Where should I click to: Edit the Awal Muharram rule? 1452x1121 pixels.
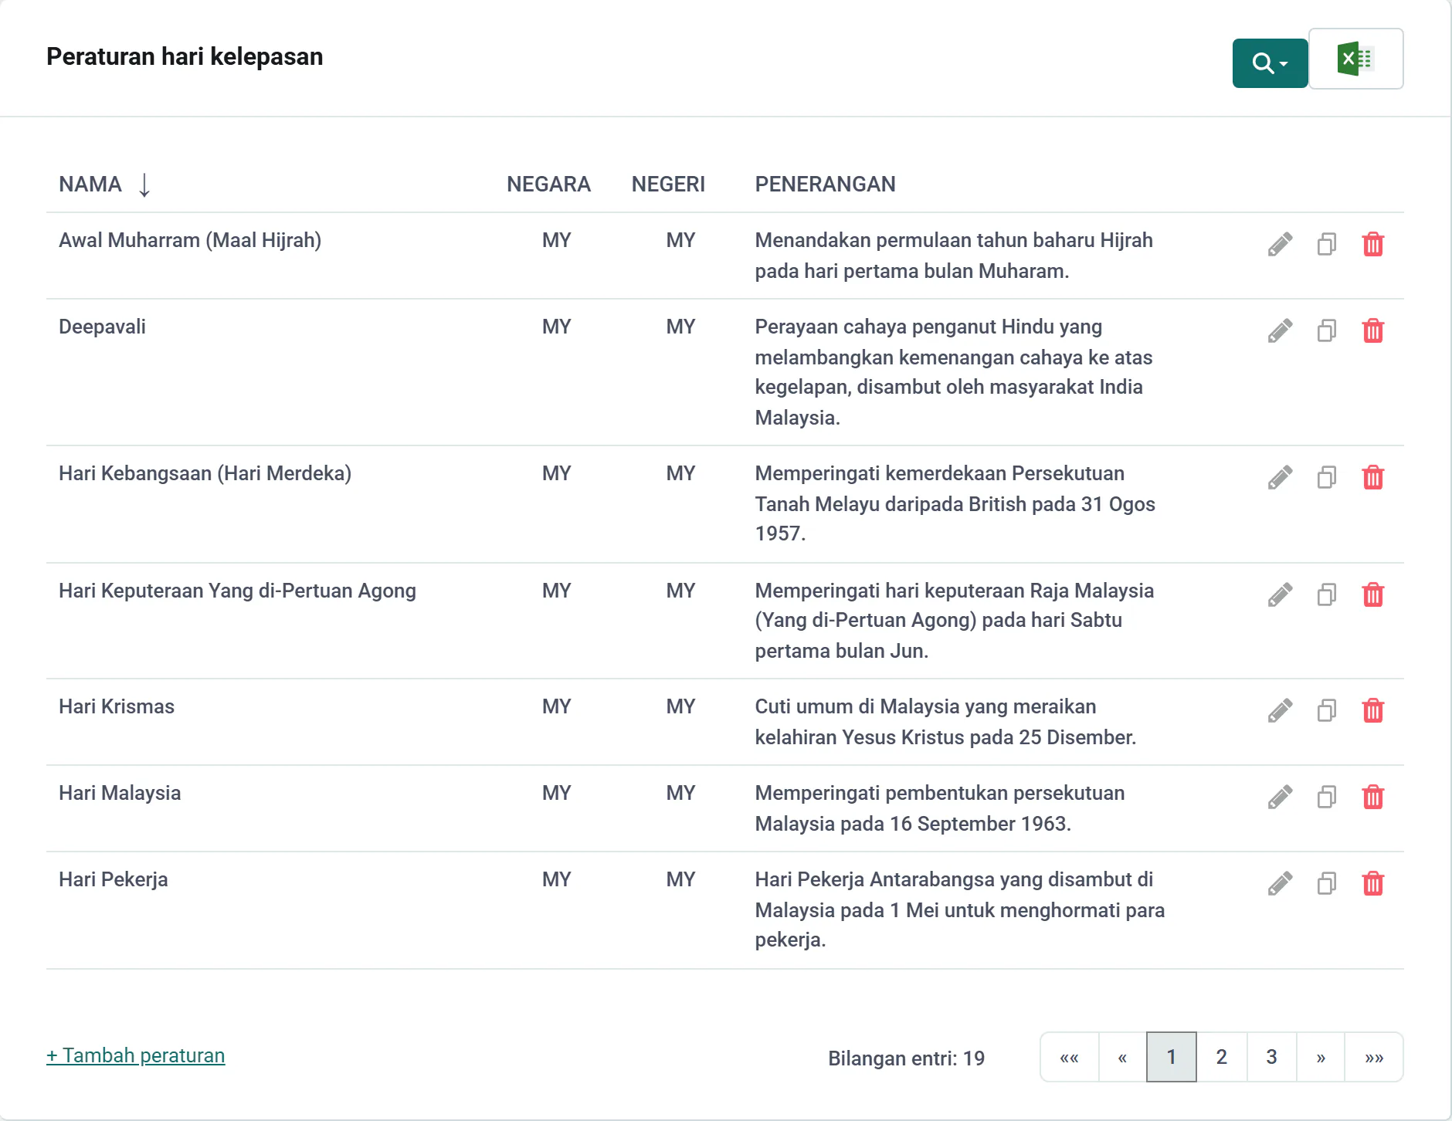pyautogui.click(x=1280, y=244)
